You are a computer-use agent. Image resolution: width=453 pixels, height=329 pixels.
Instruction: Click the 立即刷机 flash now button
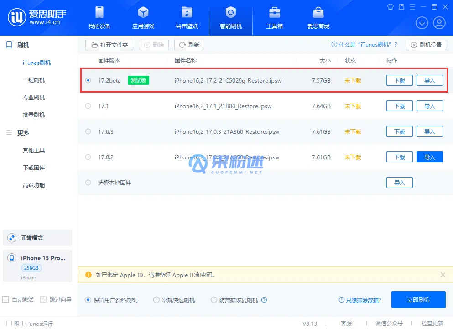click(x=418, y=300)
